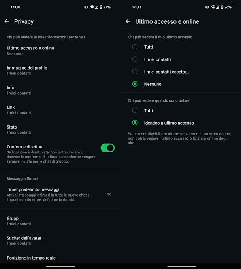The image size is (241, 269).
Task: Tap back arrow on Privacy screen
Action: pyautogui.click(x=7, y=21)
